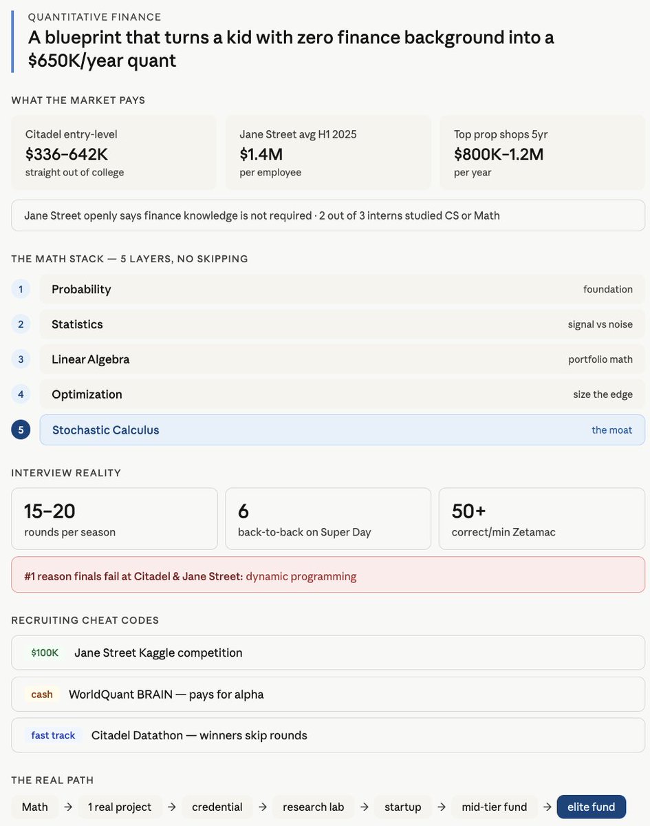Open WorldQuant BRAIN pays for alpha item
The width and height of the screenshot is (650, 826).
coord(328,695)
